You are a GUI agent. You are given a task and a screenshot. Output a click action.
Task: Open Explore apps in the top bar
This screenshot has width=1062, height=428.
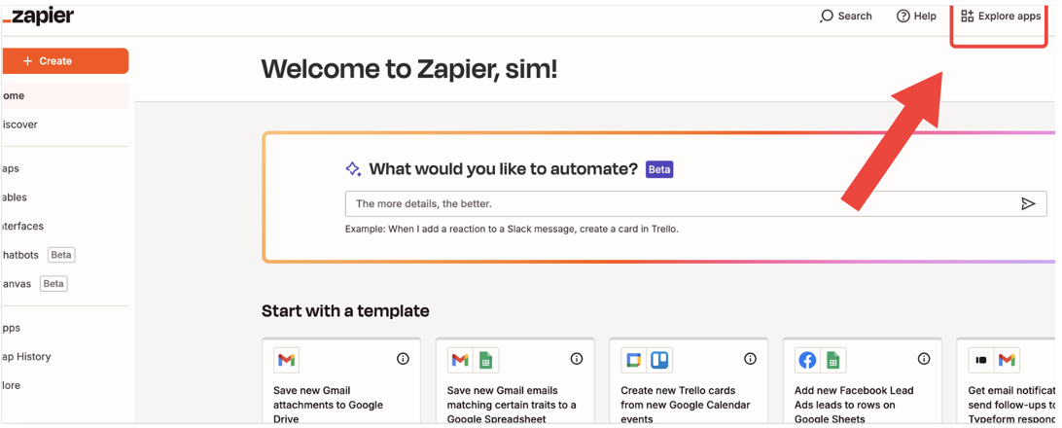click(x=1001, y=17)
